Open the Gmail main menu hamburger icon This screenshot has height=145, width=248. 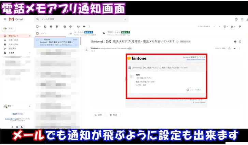tap(5, 19)
